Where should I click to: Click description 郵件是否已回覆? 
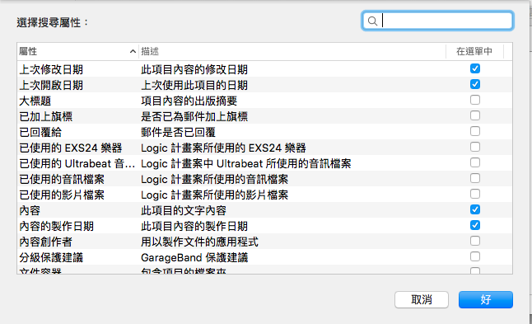click(x=178, y=132)
